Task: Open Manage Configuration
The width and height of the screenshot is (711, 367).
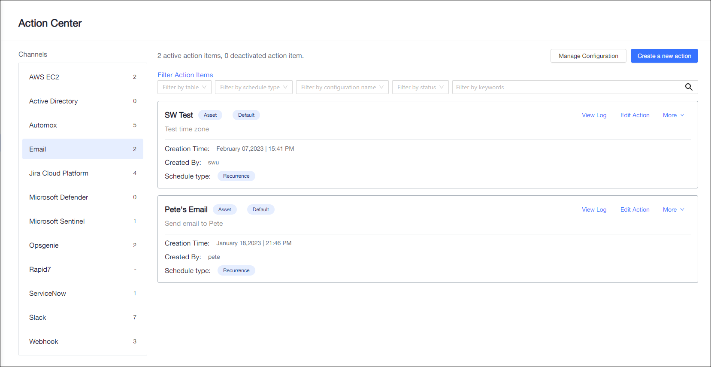Action: tap(588, 56)
